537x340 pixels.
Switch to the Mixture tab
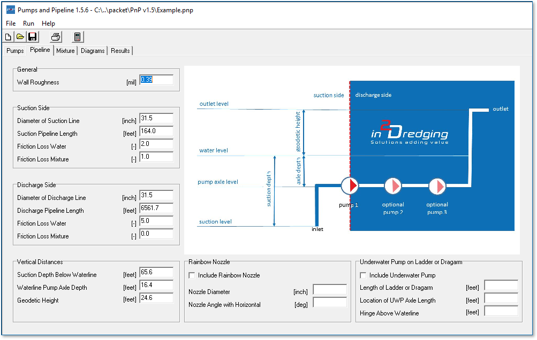coord(65,51)
